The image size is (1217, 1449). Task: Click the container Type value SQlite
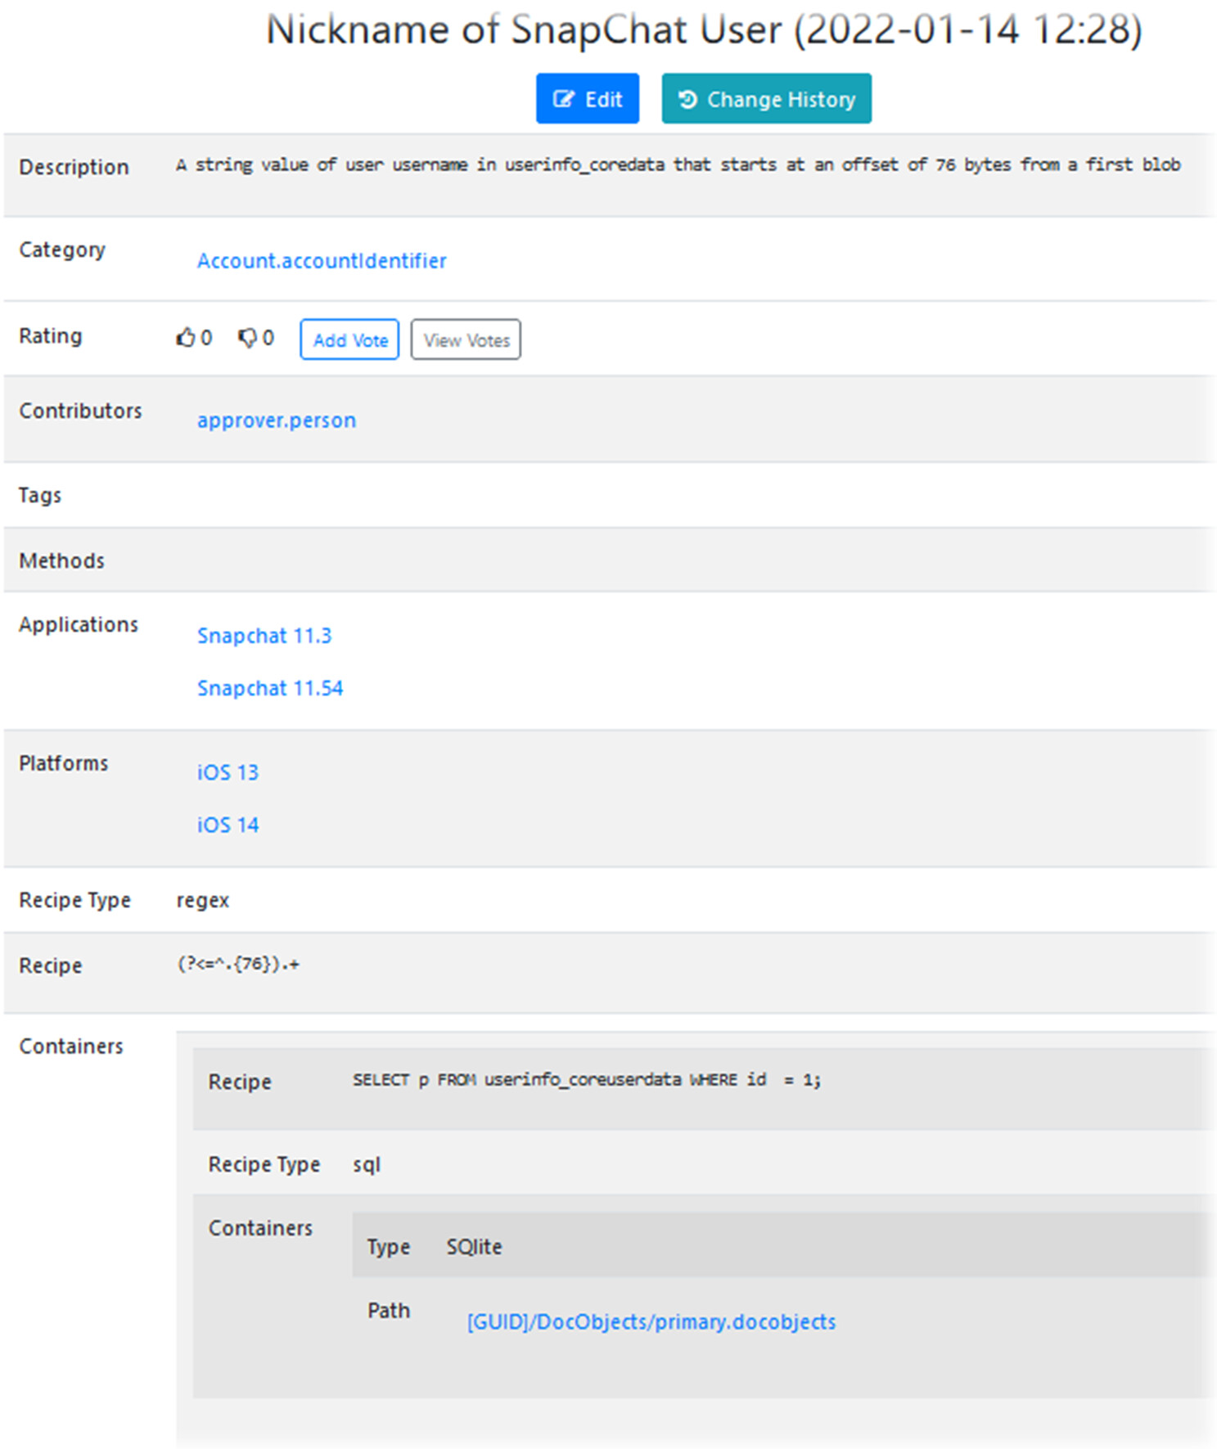coord(474,1247)
